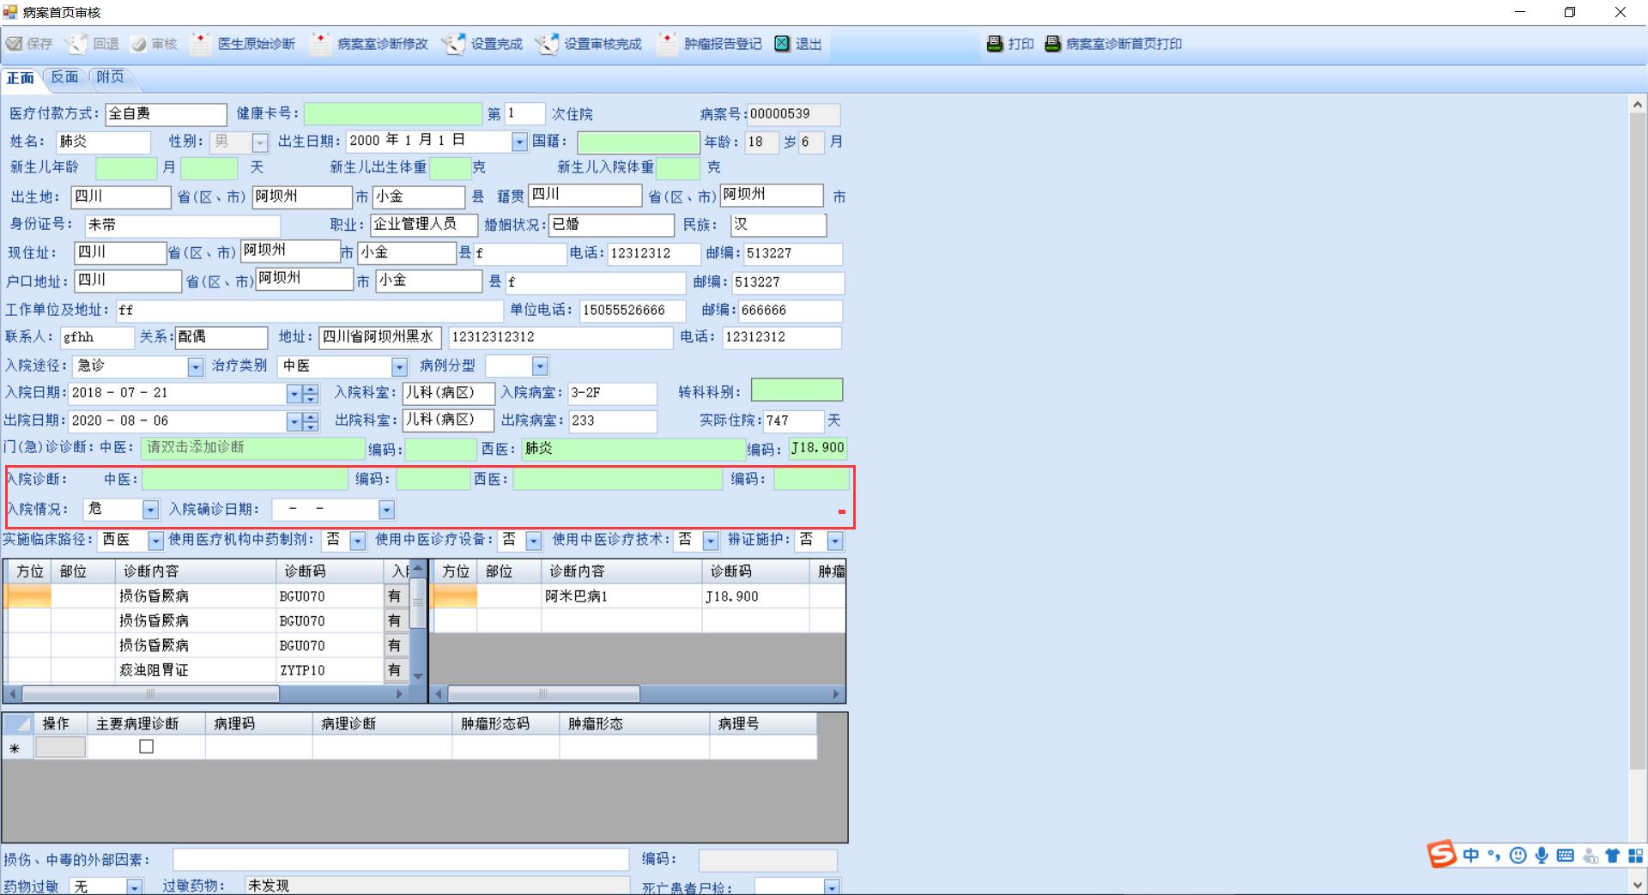Click the Sogou input method logo
The width and height of the screenshot is (1648, 895).
(x=1442, y=855)
